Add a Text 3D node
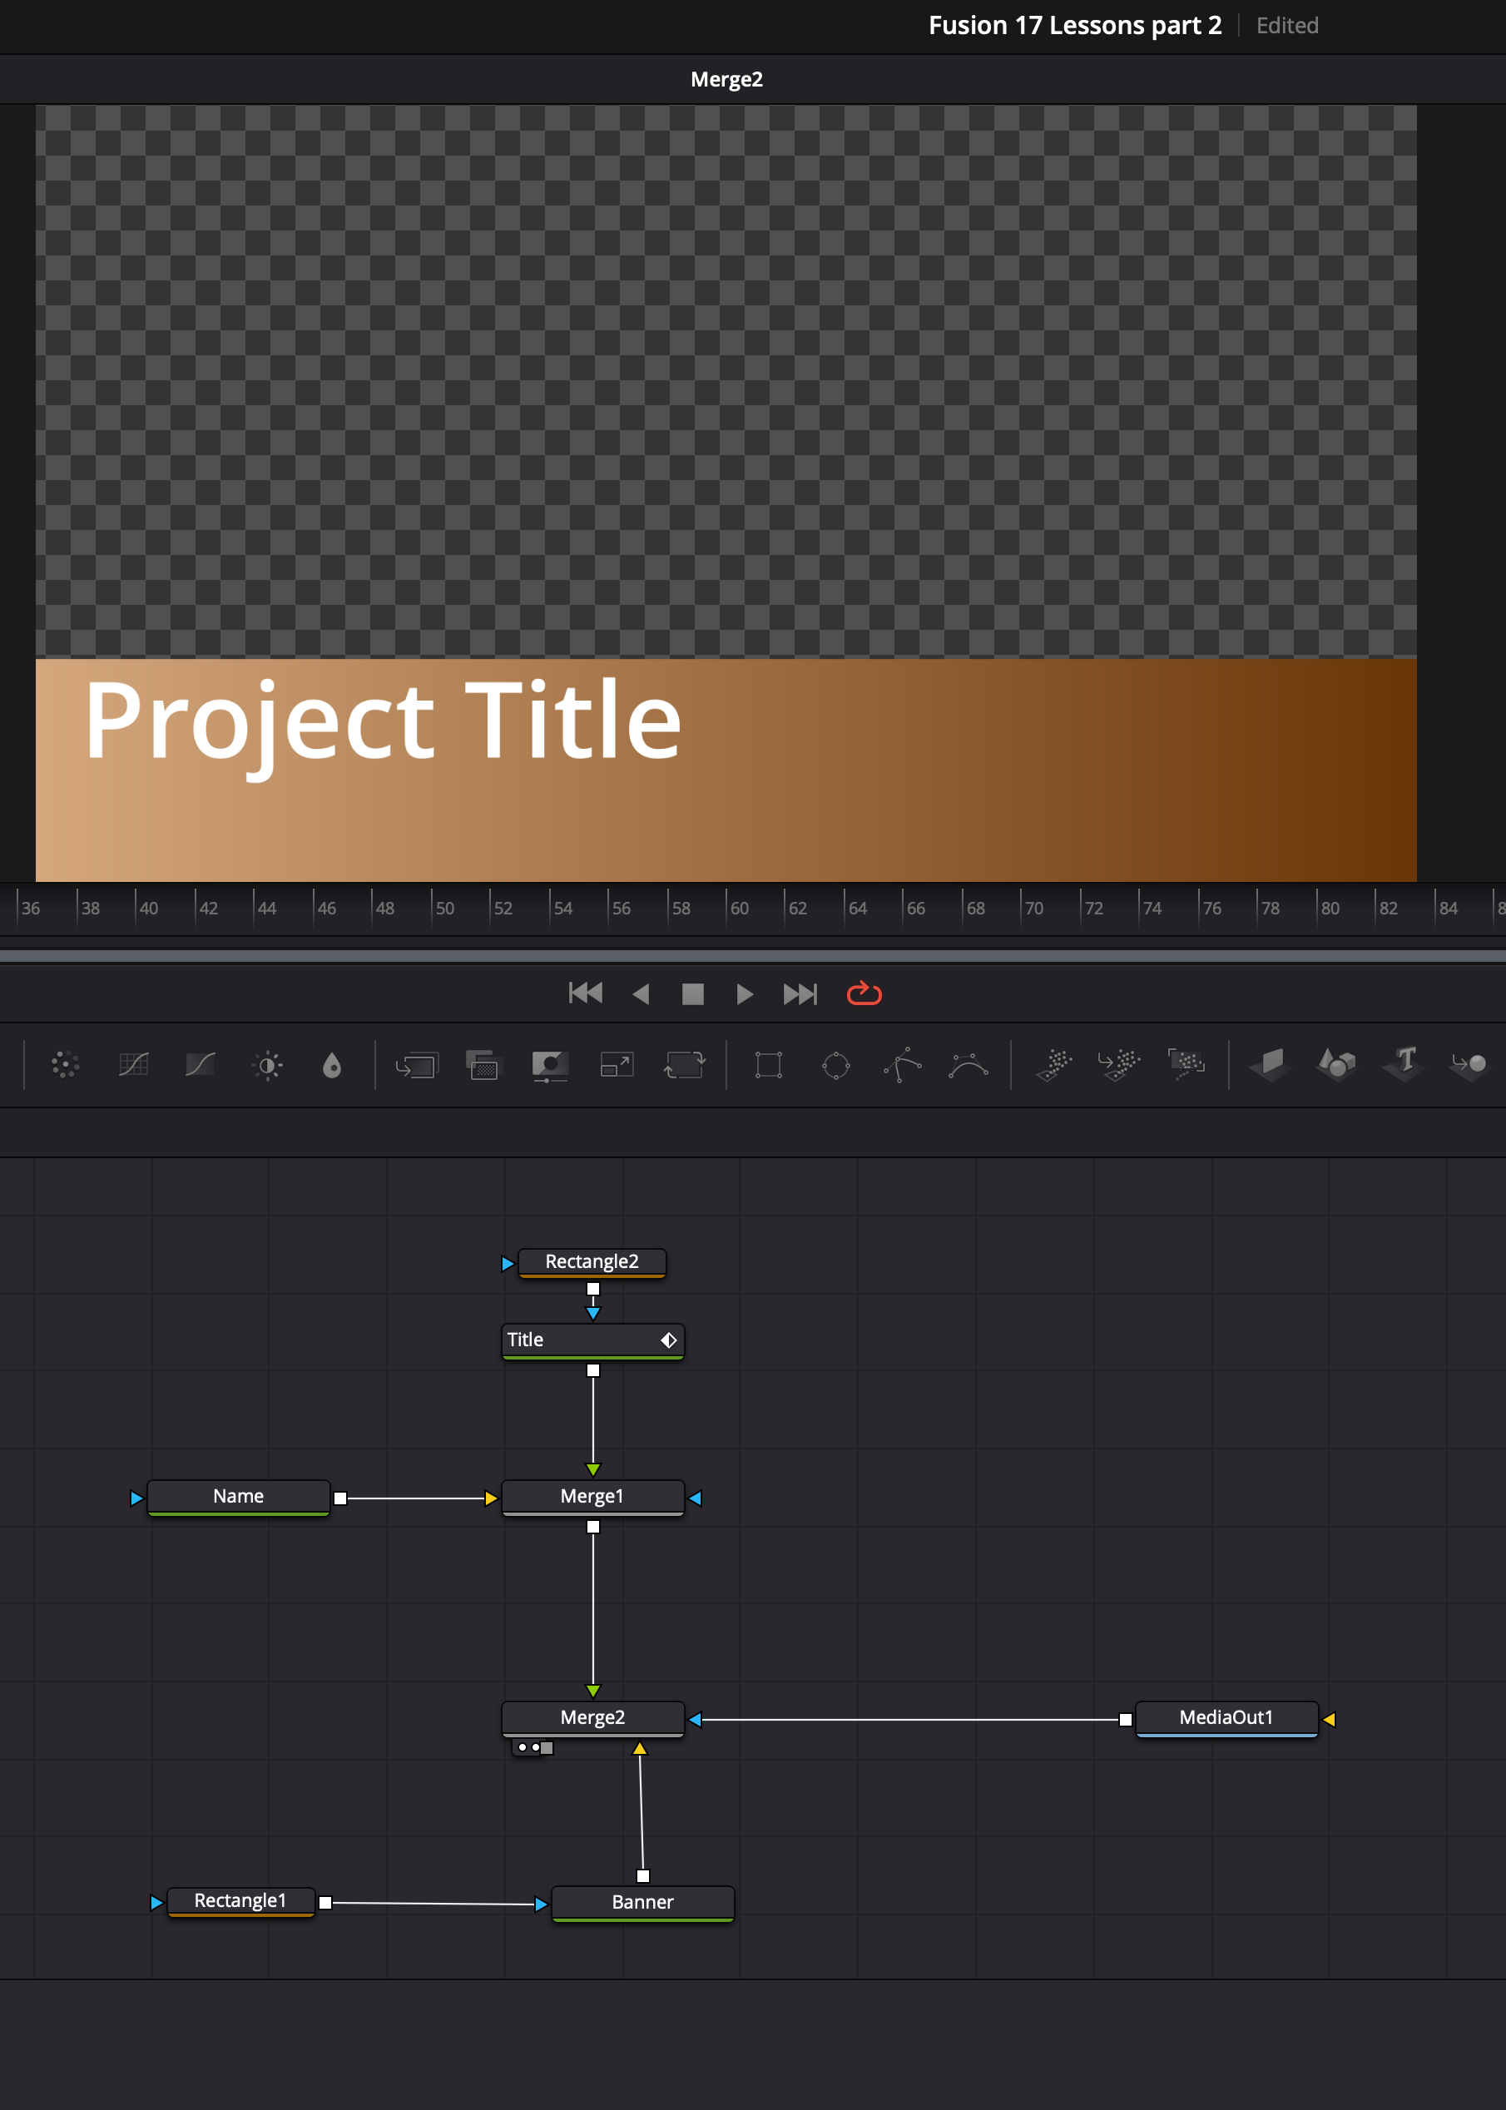Image resolution: width=1506 pixels, height=2110 pixels. pos(1403,1064)
